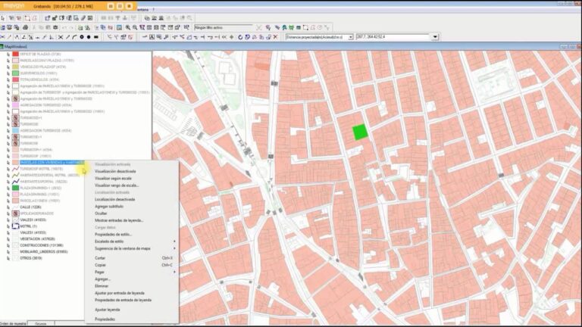Click the black rectangle tool icon
This screenshot has height=327, width=582.
96,37
